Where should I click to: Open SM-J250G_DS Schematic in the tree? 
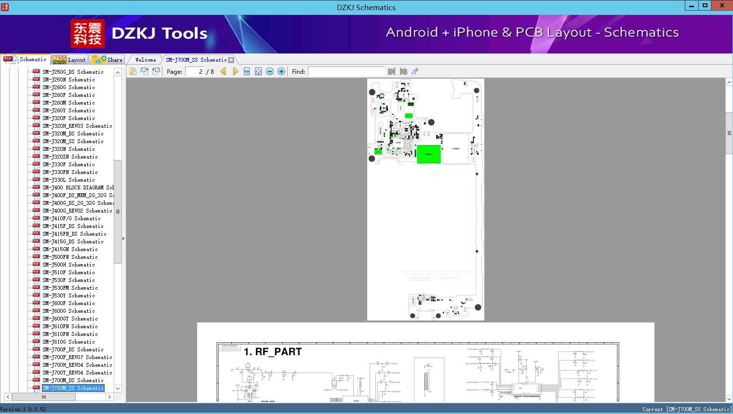[x=73, y=72]
